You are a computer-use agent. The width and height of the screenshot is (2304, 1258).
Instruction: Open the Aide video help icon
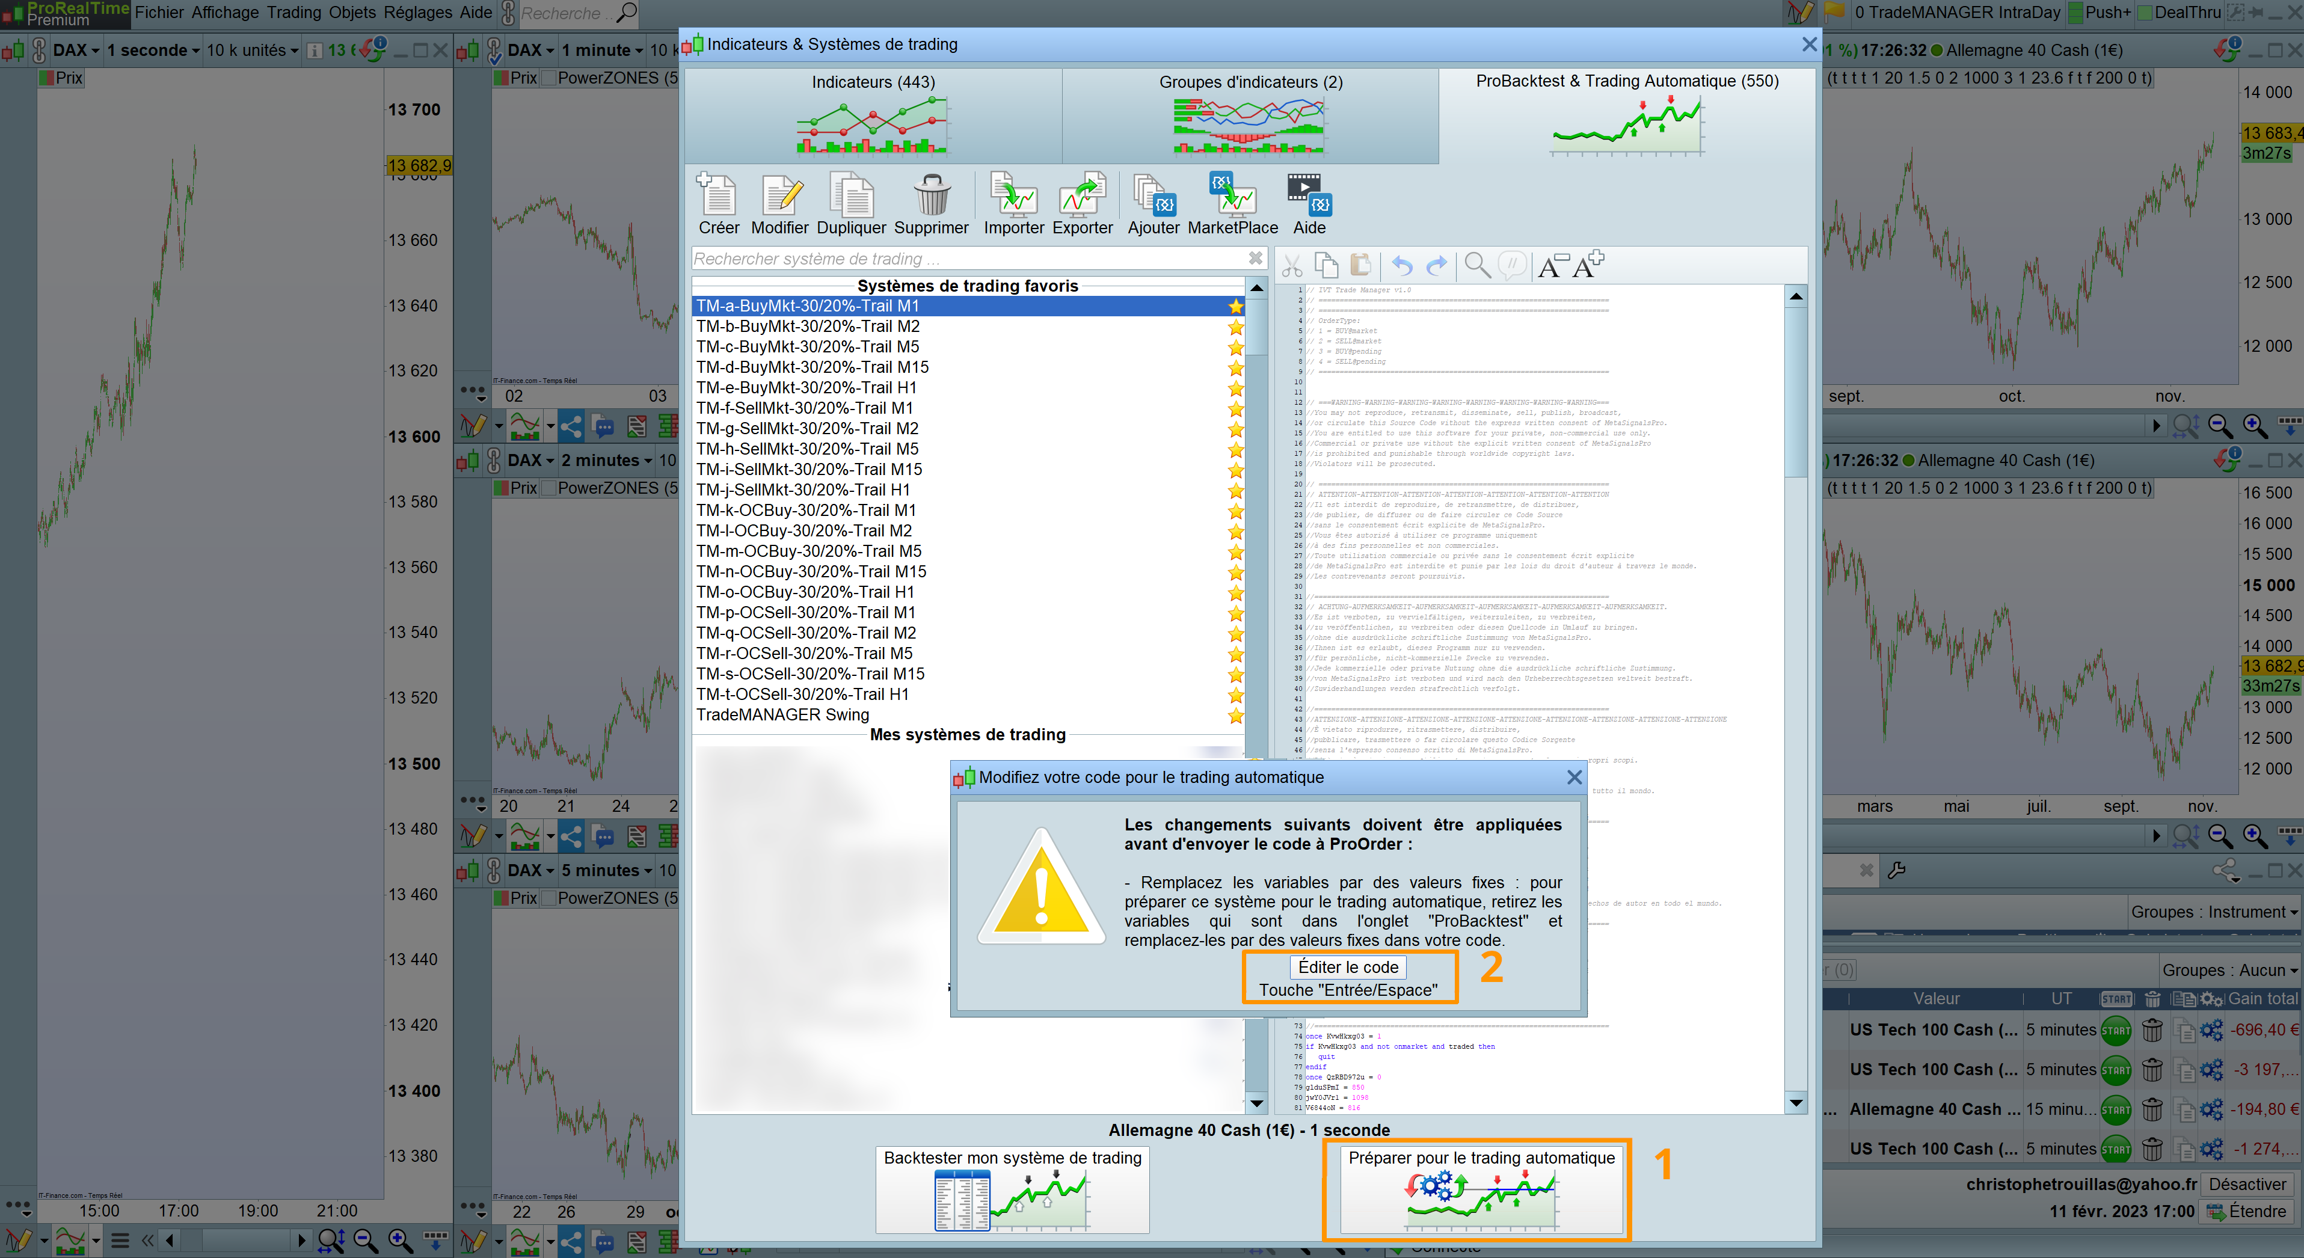pyautogui.click(x=1309, y=204)
